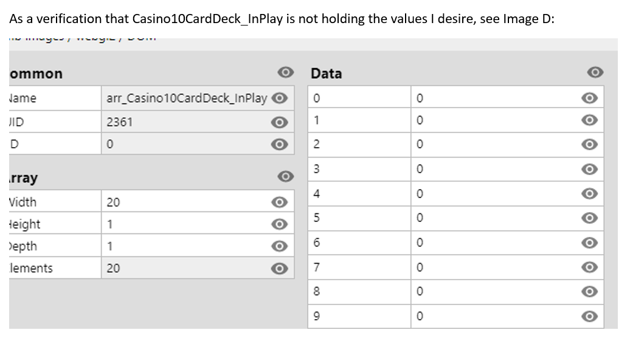Click the value field of data index 3
This screenshot has height=344, width=644.
point(507,169)
